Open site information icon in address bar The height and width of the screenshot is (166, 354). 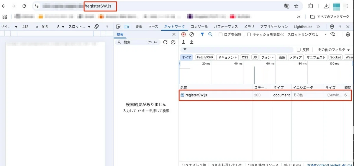(37, 6)
